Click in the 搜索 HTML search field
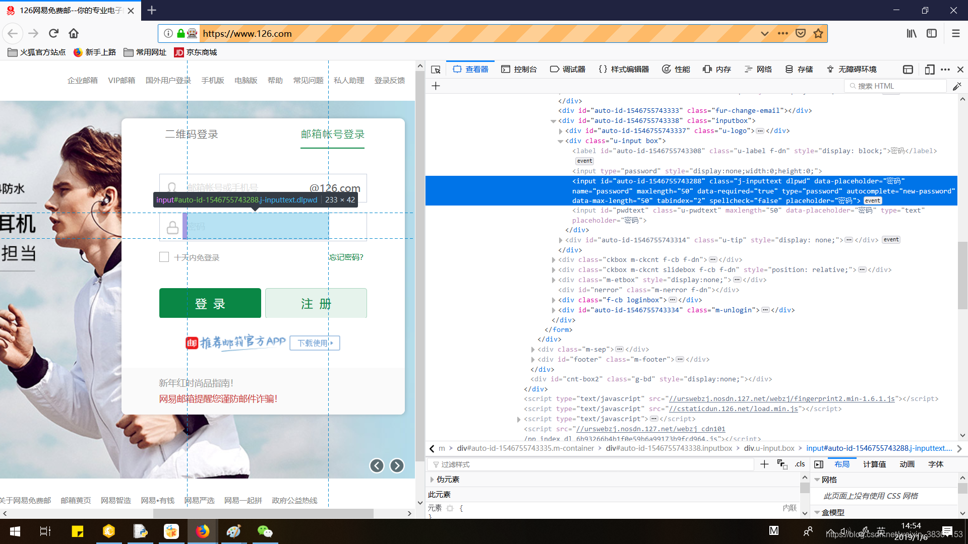This screenshot has height=544, width=968. coord(895,86)
